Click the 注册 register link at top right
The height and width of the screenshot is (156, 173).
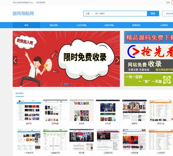(x=168, y=2)
